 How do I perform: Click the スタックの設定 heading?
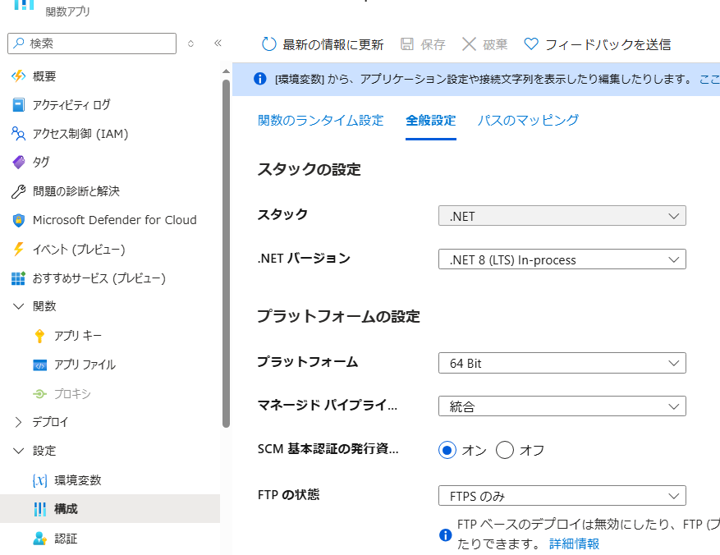pos(309,169)
